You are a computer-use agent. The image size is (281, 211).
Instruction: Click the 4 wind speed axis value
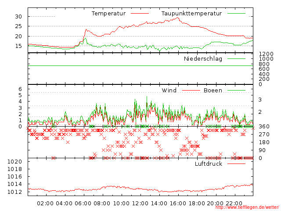click(x=20, y=102)
